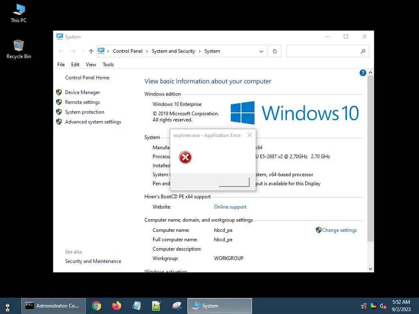Screen dimensions: 419x314
Task: Close the explorer.exe Application Error dialog
Action: pyautogui.click(x=249, y=135)
